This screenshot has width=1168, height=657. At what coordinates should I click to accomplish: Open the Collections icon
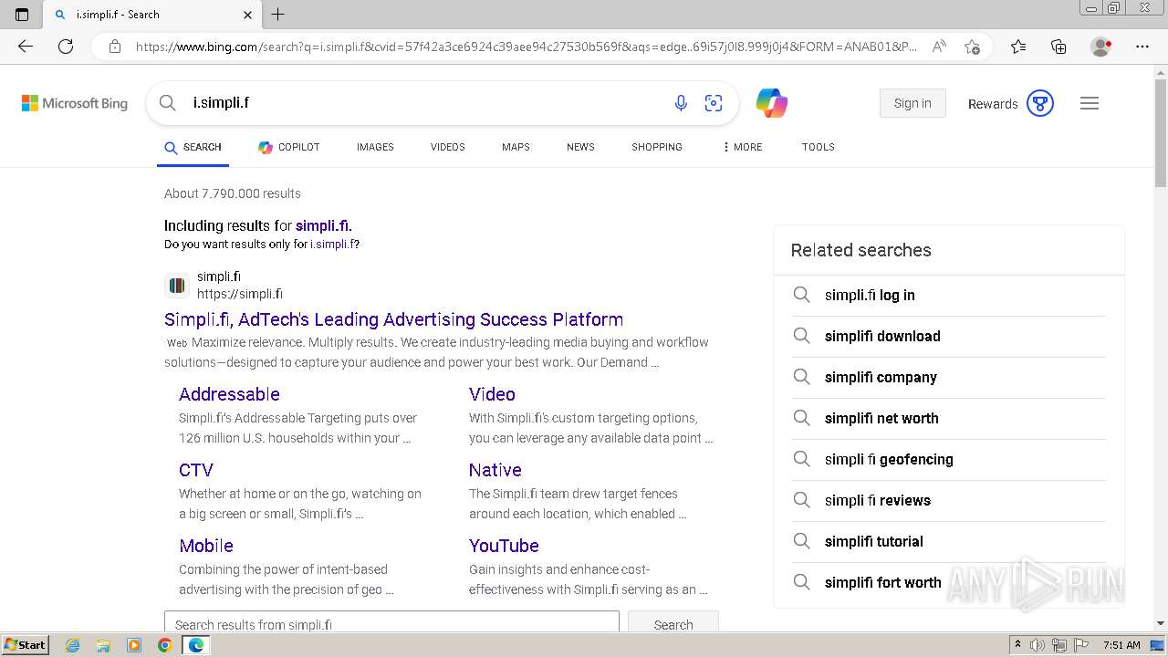click(1058, 47)
